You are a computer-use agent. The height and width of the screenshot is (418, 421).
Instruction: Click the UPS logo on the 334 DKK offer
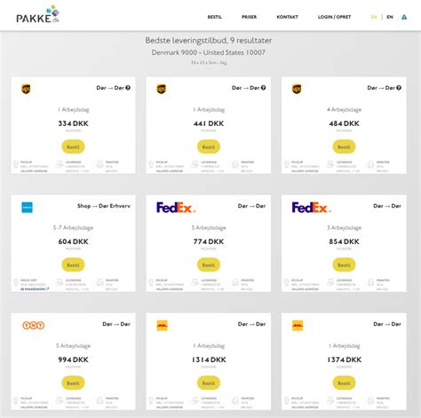tap(26, 89)
